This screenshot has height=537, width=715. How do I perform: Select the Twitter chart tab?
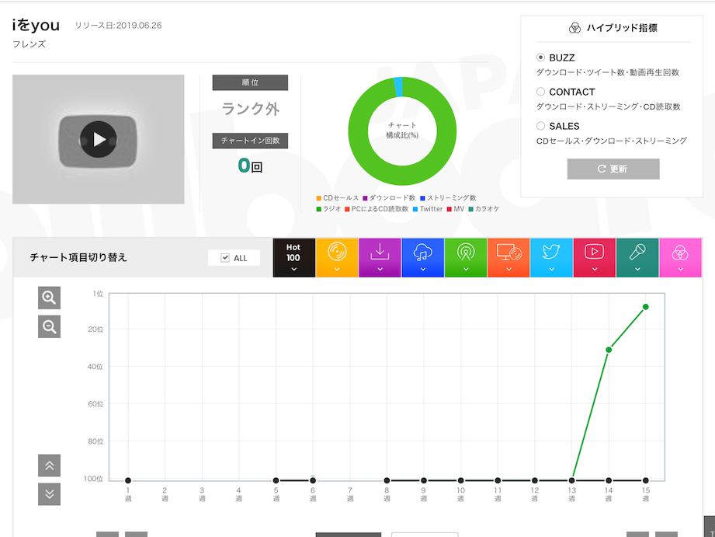coord(551,257)
